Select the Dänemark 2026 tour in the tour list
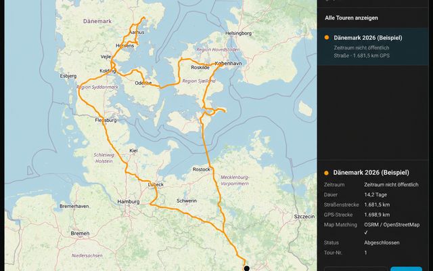433x271 pixels. click(373, 47)
